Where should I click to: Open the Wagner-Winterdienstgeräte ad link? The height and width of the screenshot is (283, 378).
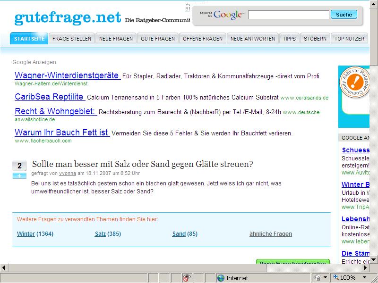pyautogui.click(x=67, y=75)
